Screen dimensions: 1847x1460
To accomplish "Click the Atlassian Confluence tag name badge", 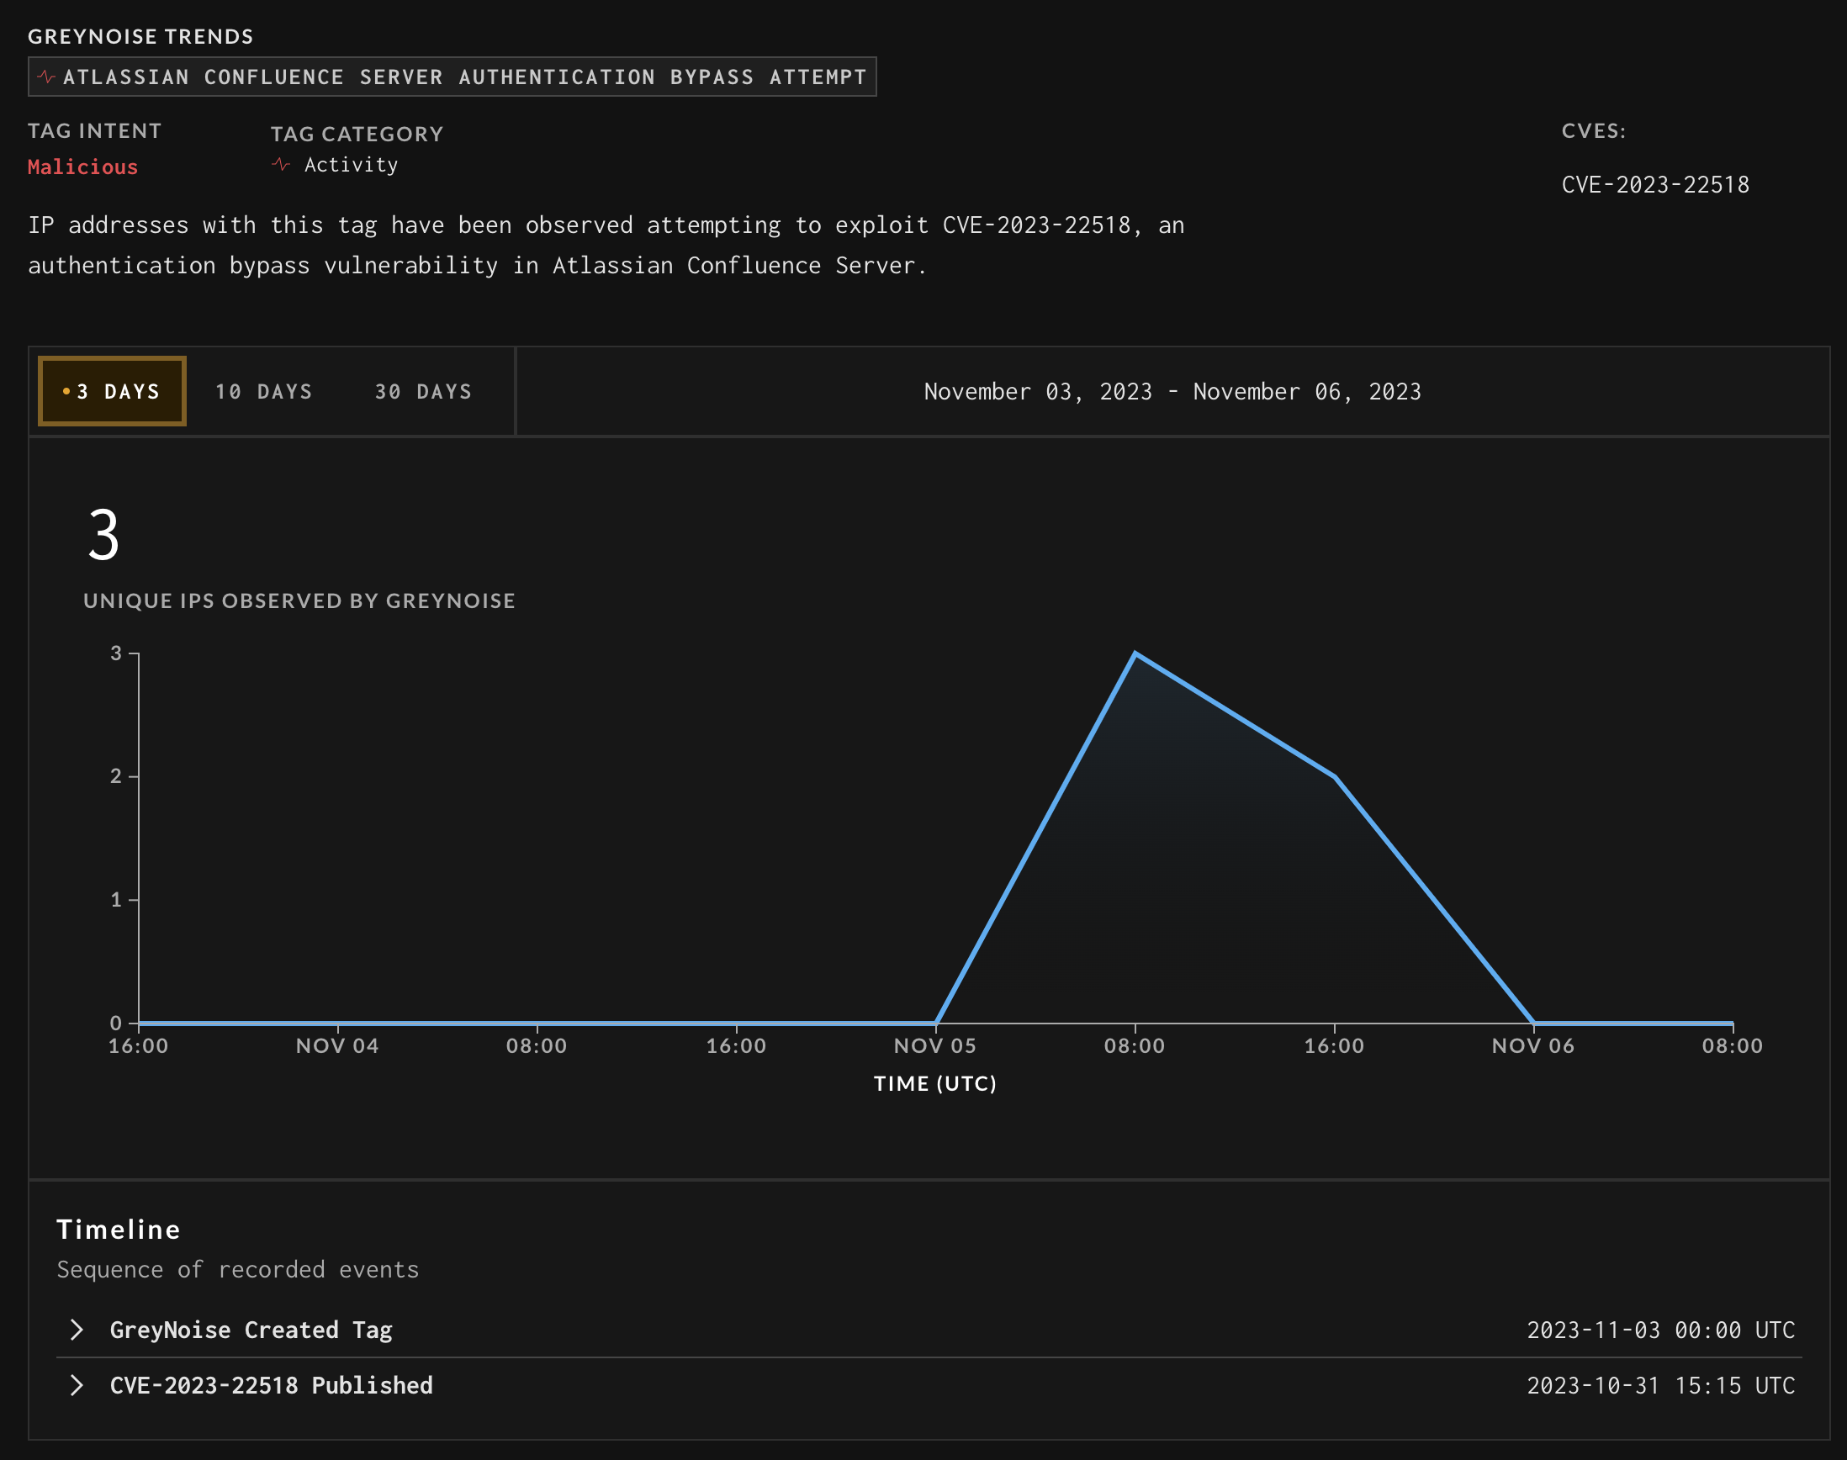I will pyautogui.click(x=465, y=77).
